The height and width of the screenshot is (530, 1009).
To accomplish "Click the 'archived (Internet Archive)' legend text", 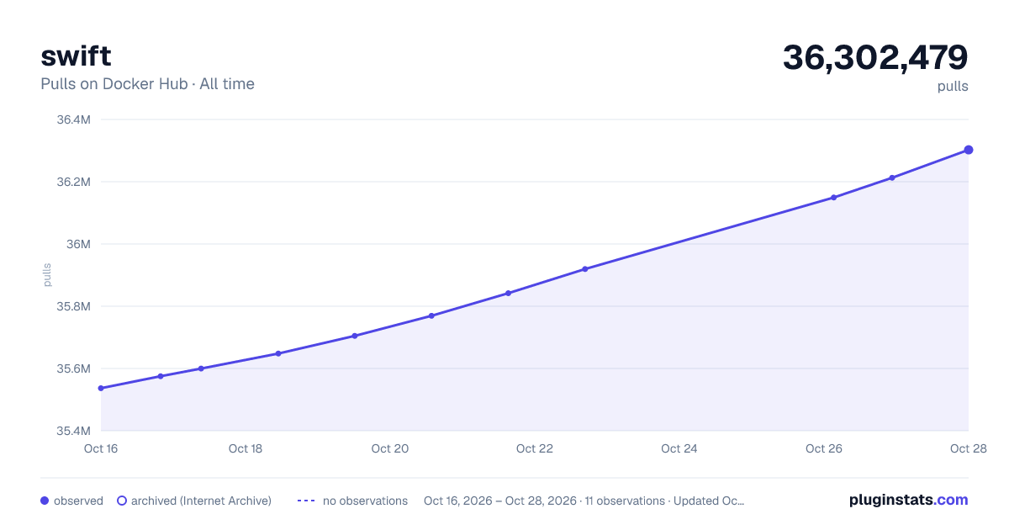I will point(201,501).
